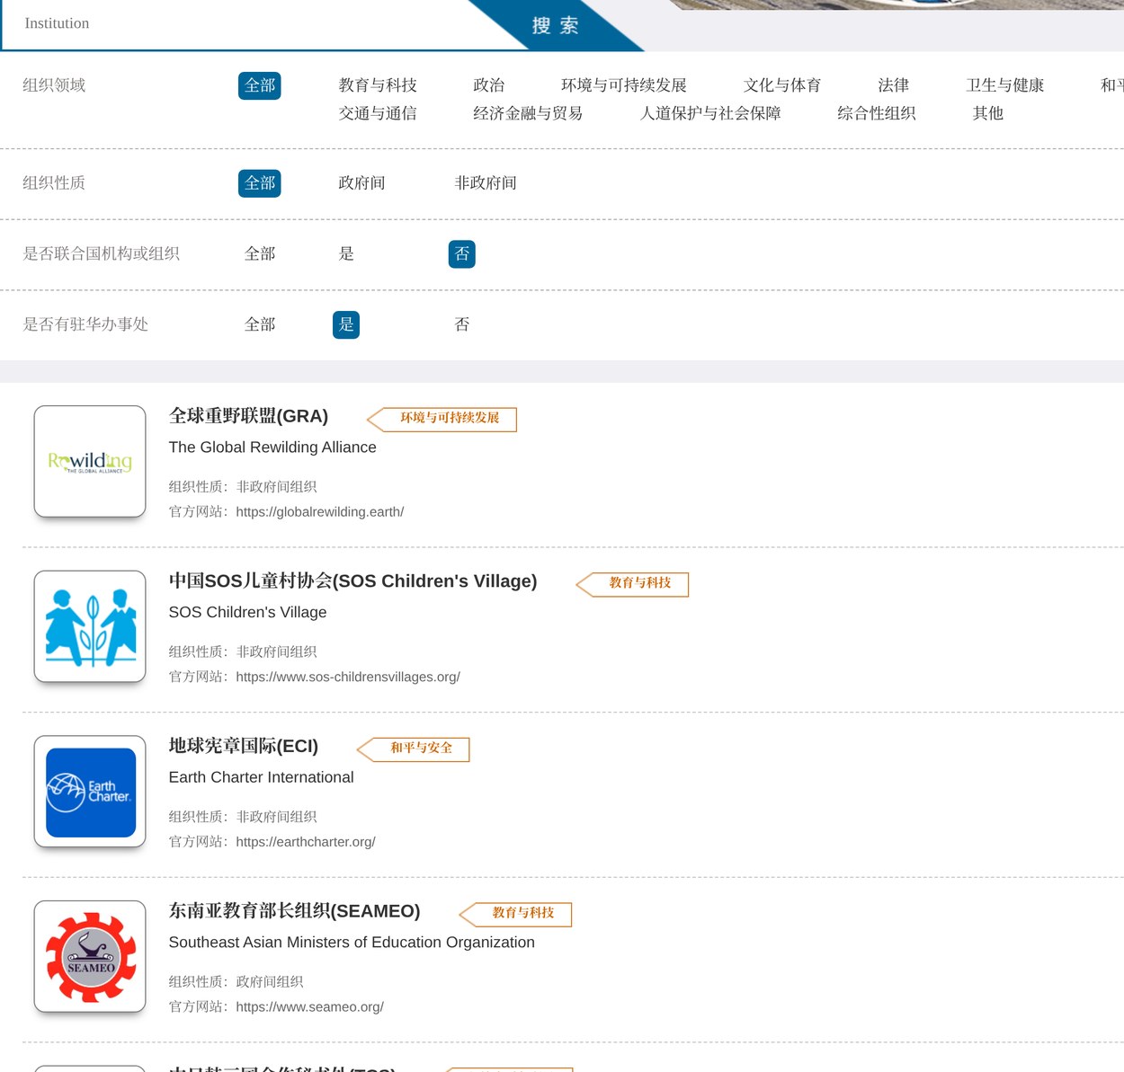Click the 教育与科技 tag on SEAMEO
Screen dimensions: 1124x1072
(516, 914)
